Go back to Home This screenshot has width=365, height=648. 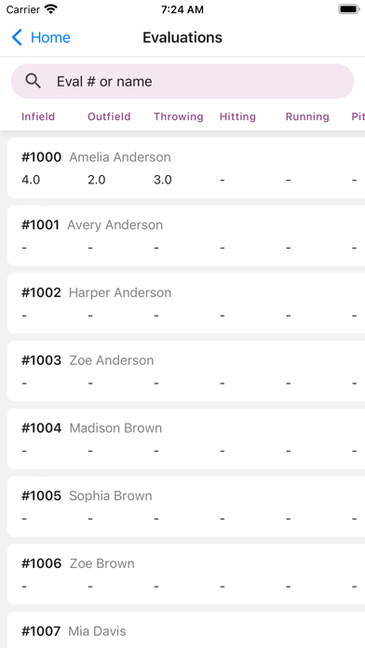point(41,37)
